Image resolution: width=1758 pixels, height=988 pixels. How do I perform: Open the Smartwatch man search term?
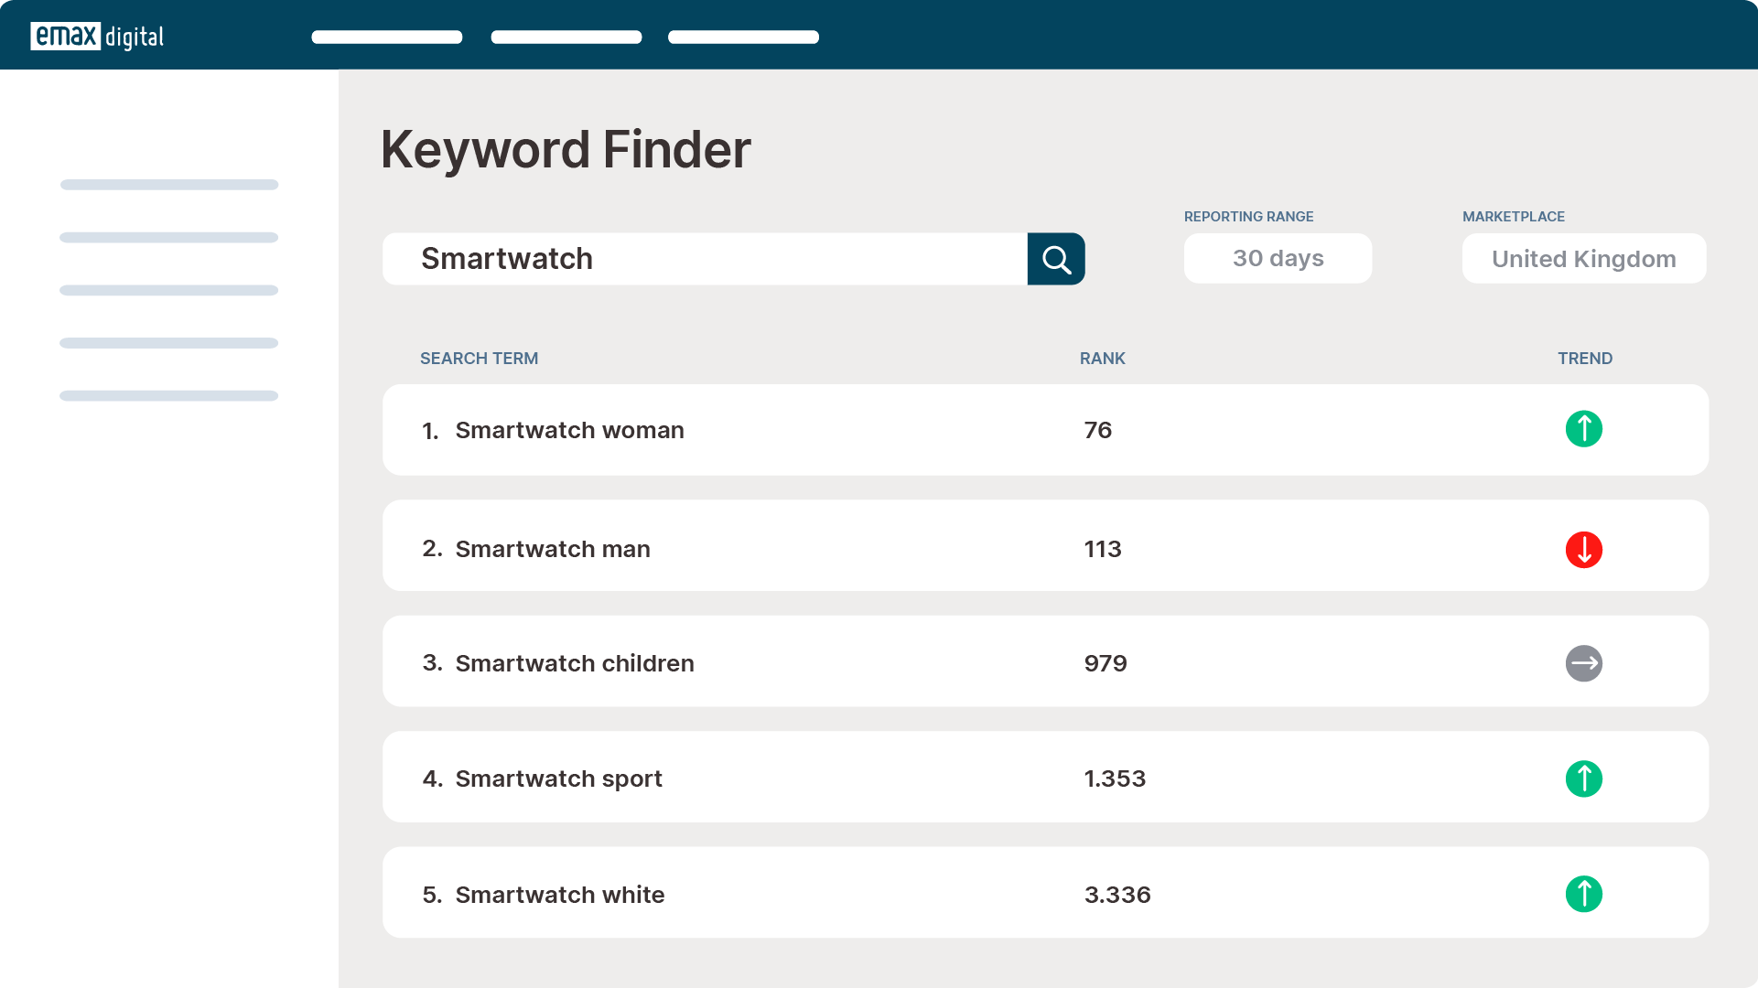point(553,549)
